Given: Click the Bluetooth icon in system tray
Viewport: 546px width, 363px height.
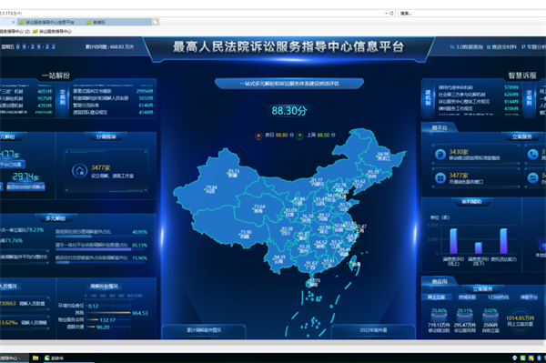Looking at the screenshot, I should pos(539,358).
